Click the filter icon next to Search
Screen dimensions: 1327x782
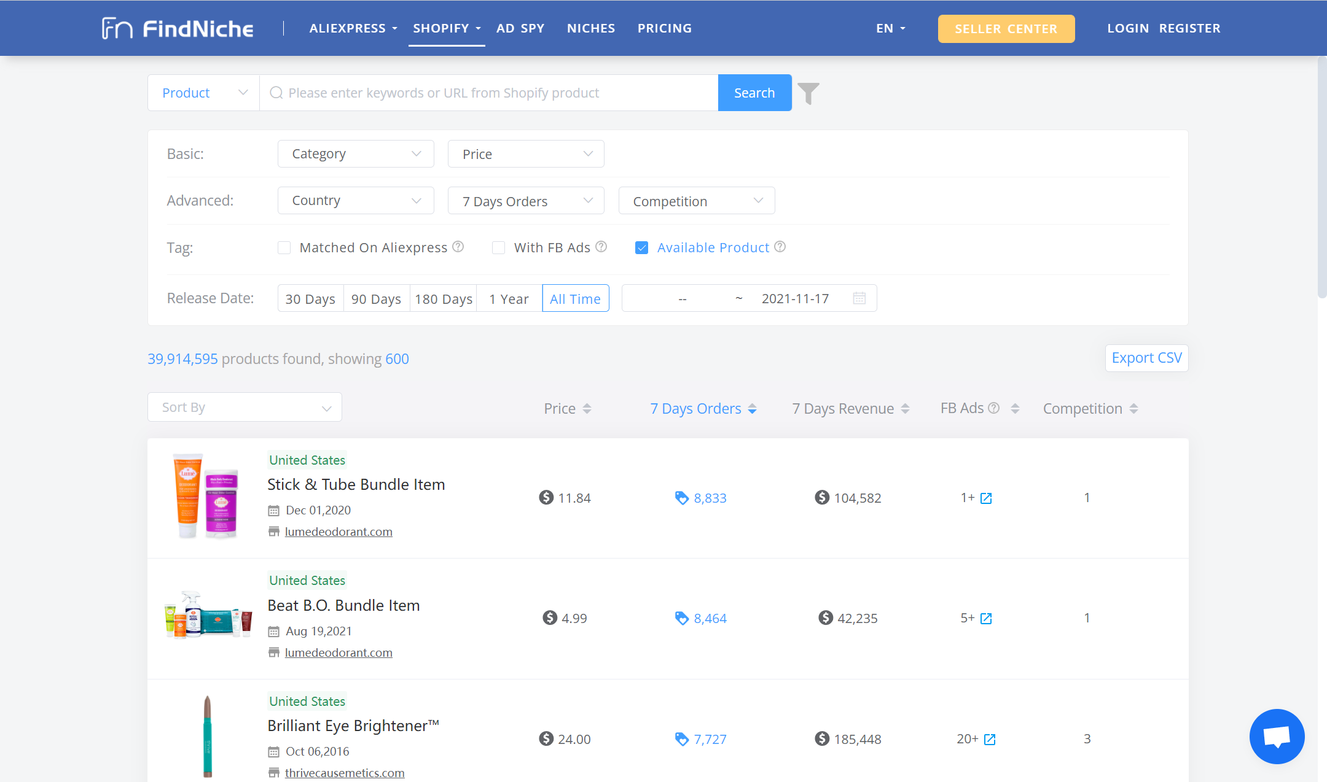(x=807, y=92)
